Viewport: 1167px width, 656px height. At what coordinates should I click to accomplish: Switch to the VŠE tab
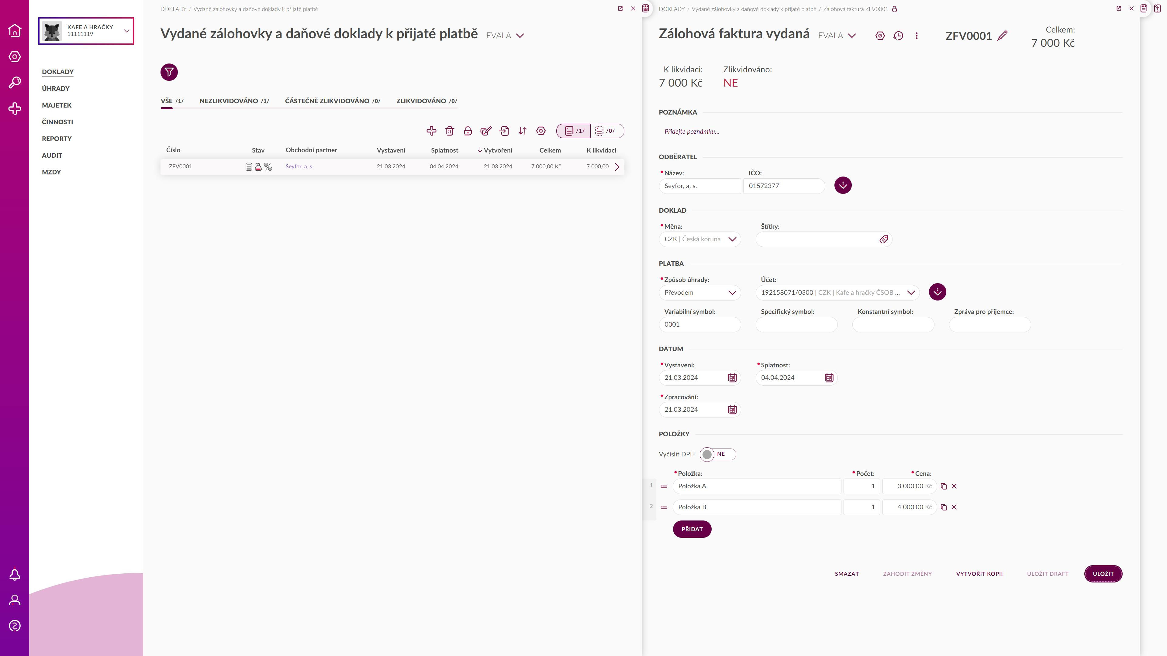coord(172,101)
